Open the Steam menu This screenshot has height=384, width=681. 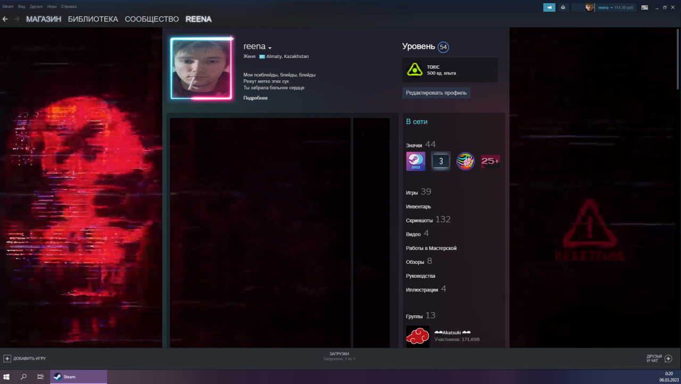point(7,6)
